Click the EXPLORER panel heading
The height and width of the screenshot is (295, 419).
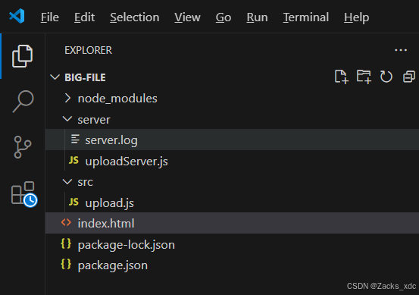point(88,50)
